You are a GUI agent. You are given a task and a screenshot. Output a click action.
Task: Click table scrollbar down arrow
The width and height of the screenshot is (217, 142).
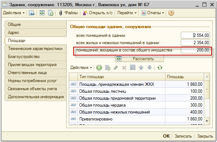point(207,121)
